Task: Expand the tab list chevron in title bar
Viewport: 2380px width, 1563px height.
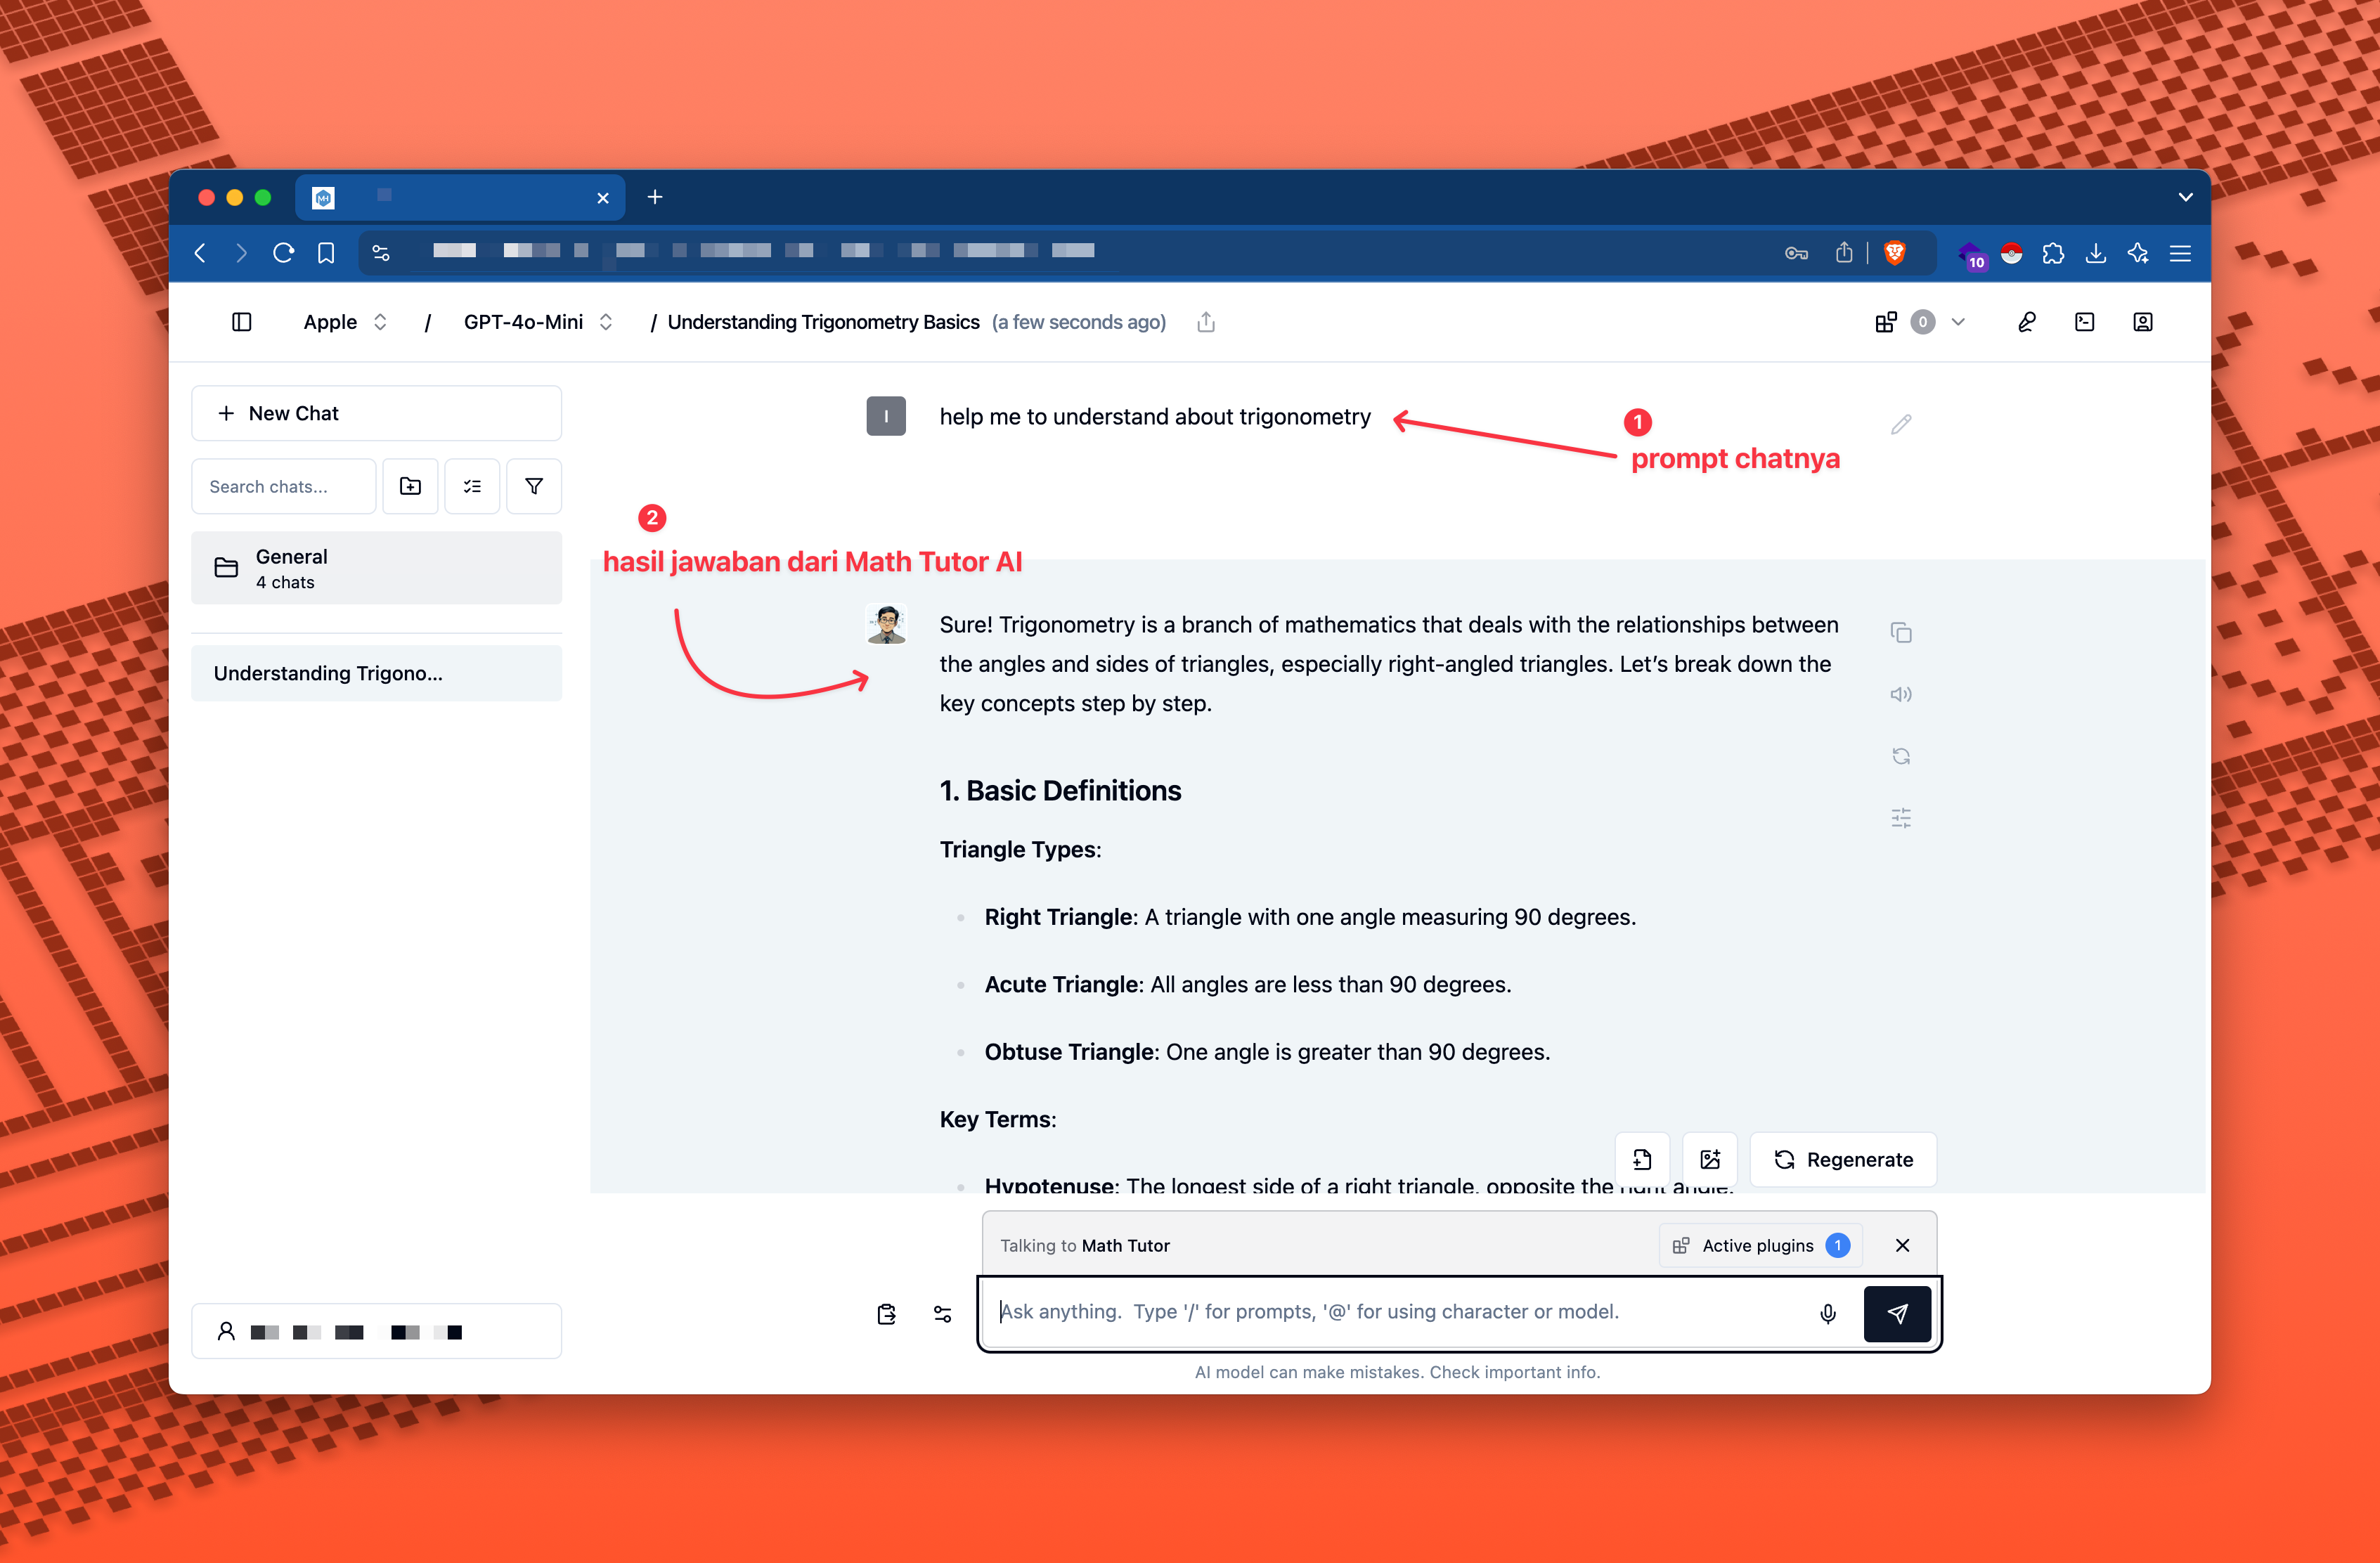Action: click(x=2185, y=197)
